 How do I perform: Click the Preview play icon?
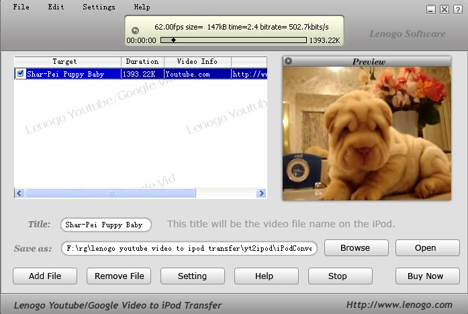tap(289, 61)
